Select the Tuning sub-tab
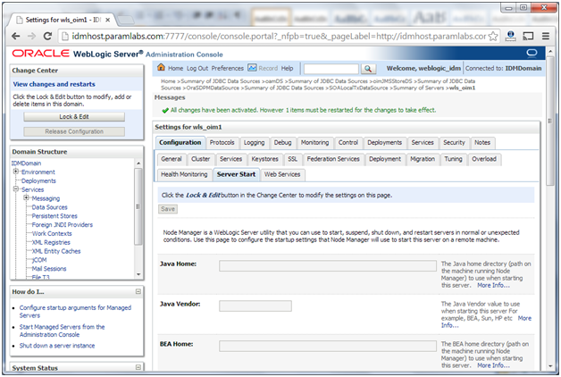This screenshot has height=377, width=561. point(453,159)
